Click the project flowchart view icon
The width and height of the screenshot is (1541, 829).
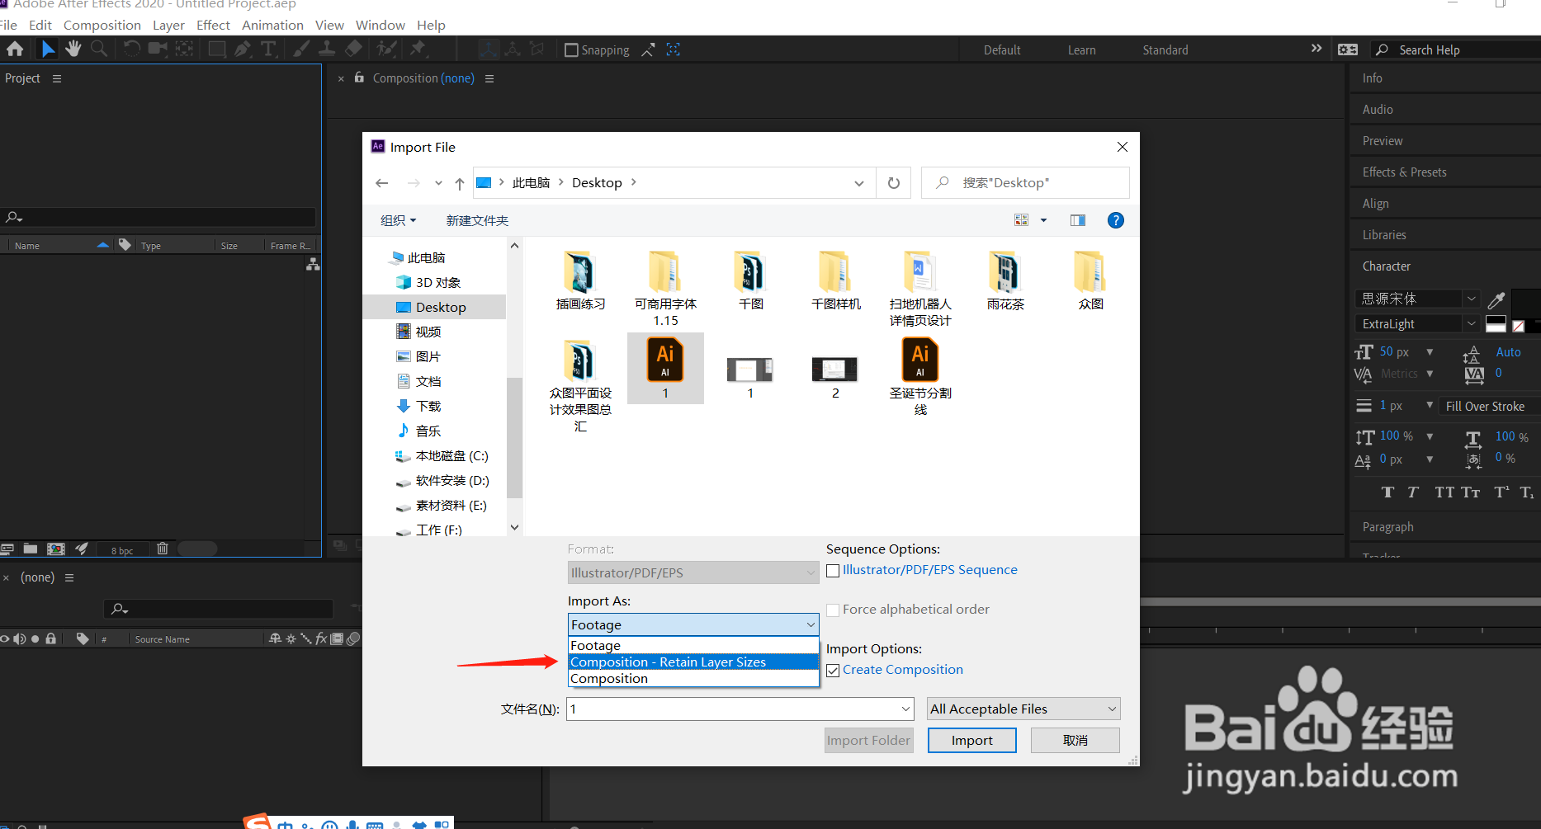(x=313, y=264)
